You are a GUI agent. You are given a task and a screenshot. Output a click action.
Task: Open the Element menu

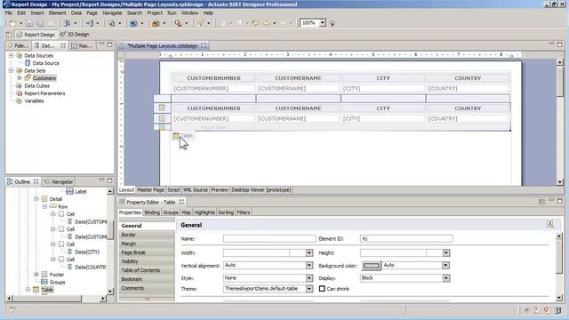(57, 13)
